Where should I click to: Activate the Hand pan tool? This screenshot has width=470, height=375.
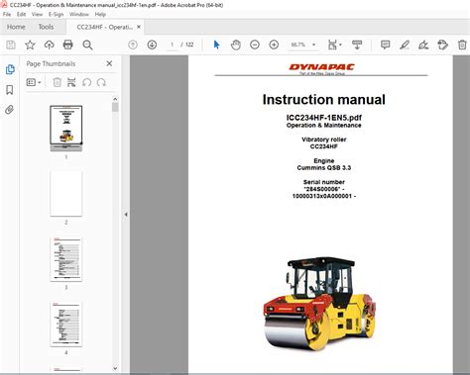(x=236, y=45)
